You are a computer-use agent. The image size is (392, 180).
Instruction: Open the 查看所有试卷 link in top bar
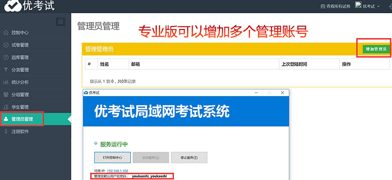click(336, 6)
